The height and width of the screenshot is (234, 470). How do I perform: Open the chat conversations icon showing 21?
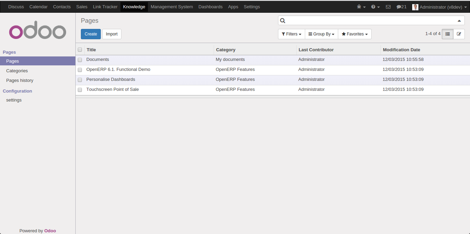pos(401,7)
